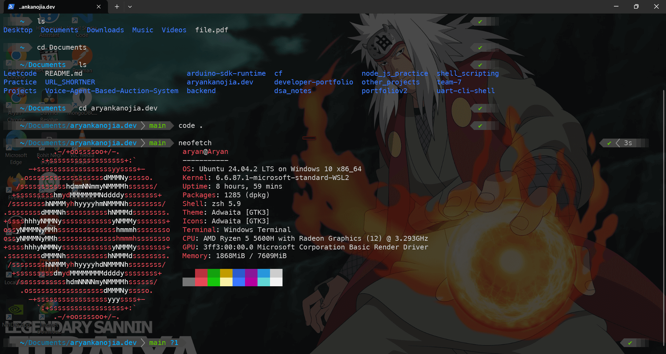
Task: Click the aryan@Aryan neofetch header
Action: click(x=205, y=151)
